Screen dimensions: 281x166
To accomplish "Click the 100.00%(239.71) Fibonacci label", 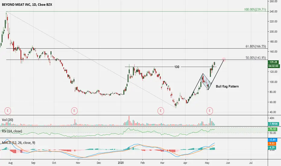I will coord(255,10).
